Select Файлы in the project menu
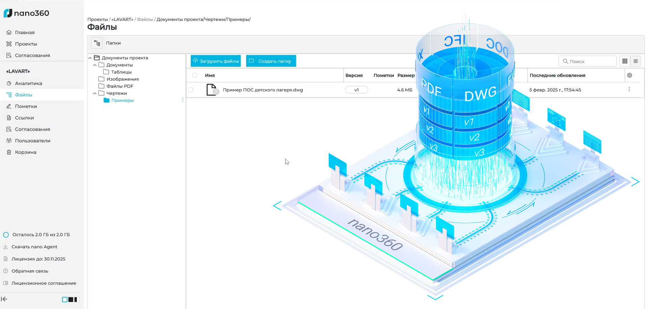The height and width of the screenshot is (309, 648). point(23,95)
